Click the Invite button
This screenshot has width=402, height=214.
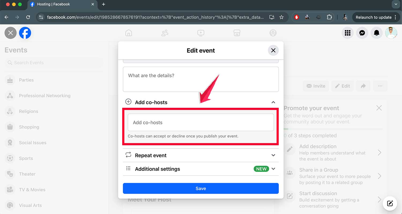point(316,86)
